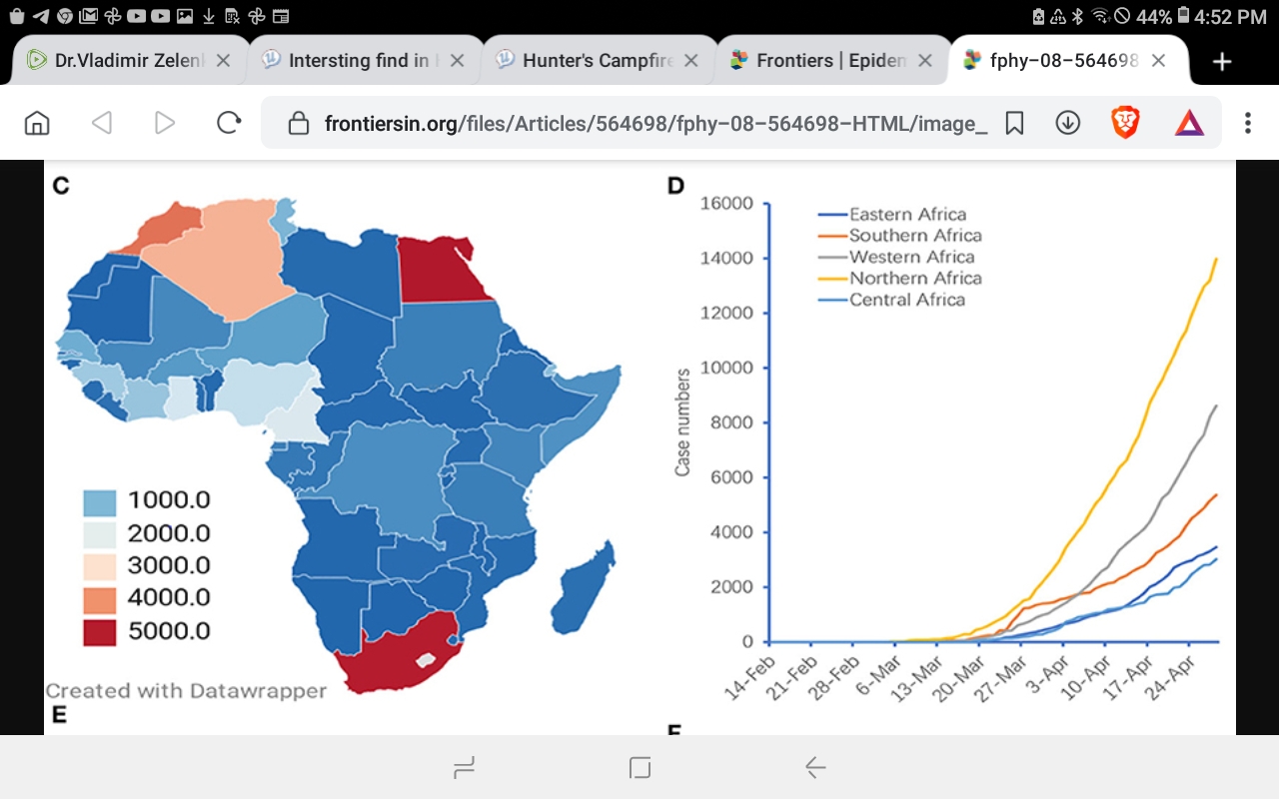Click the 4000.0 legend label
1279x799 pixels.
click(169, 598)
